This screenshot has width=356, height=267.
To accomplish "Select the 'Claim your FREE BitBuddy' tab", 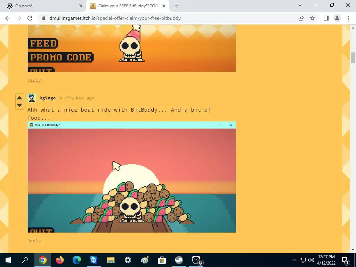I will [128, 6].
